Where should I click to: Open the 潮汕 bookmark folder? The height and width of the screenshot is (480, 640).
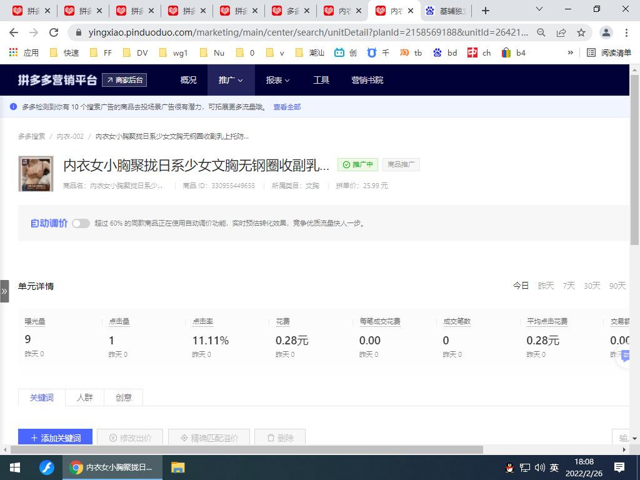pos(310,52)
